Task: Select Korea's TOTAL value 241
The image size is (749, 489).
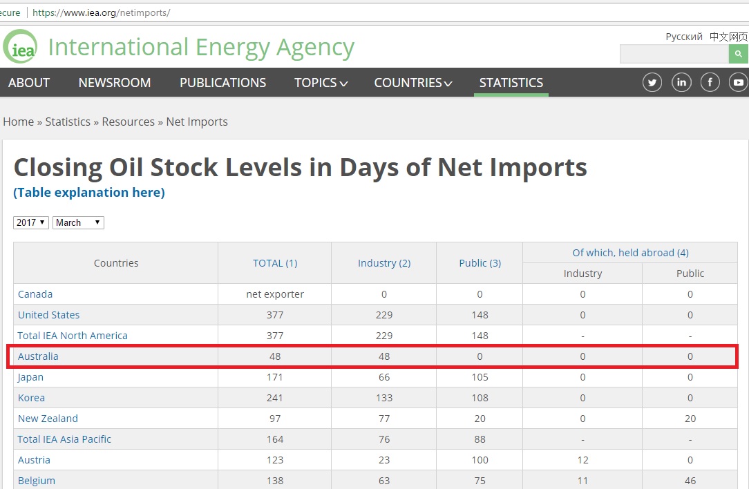Action: point(275,398)
